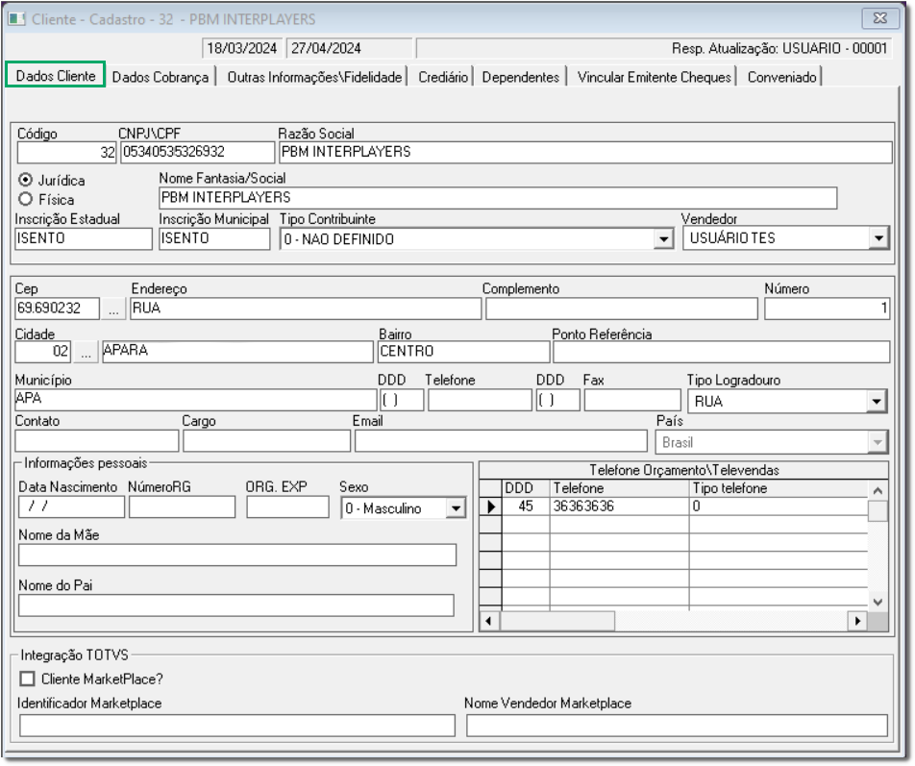Image resolution: width=915 pixels, height=766 pixels.
Task: Click the Cep input field
Action: [58, 308]
